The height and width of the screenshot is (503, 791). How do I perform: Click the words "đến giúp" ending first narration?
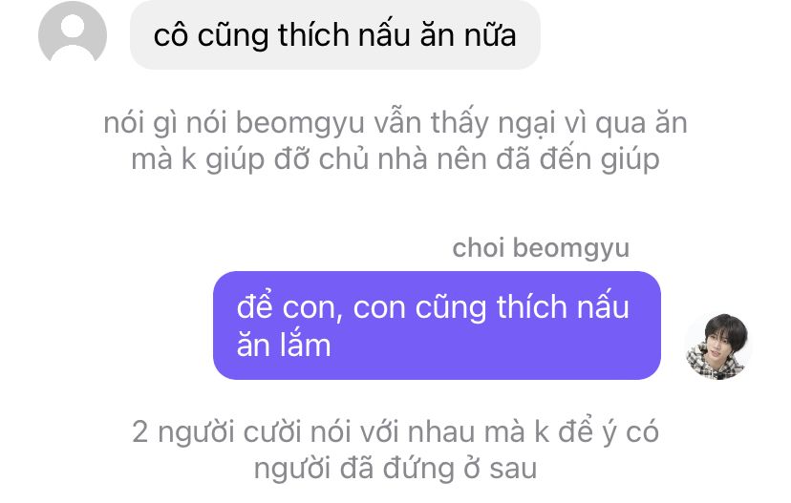coord(599,159)
